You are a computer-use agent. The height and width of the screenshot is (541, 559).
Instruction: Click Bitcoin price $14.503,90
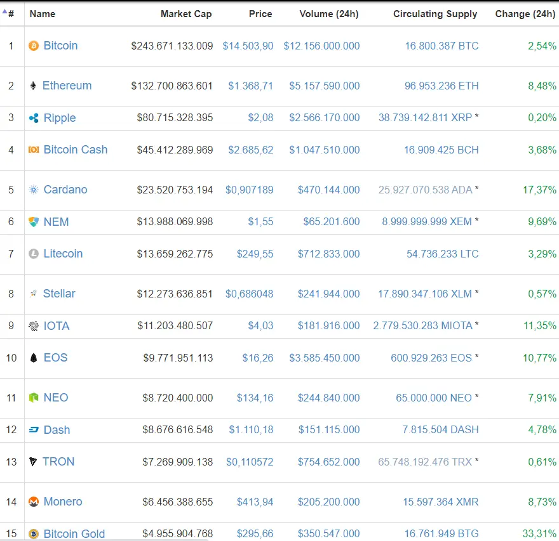248,46
